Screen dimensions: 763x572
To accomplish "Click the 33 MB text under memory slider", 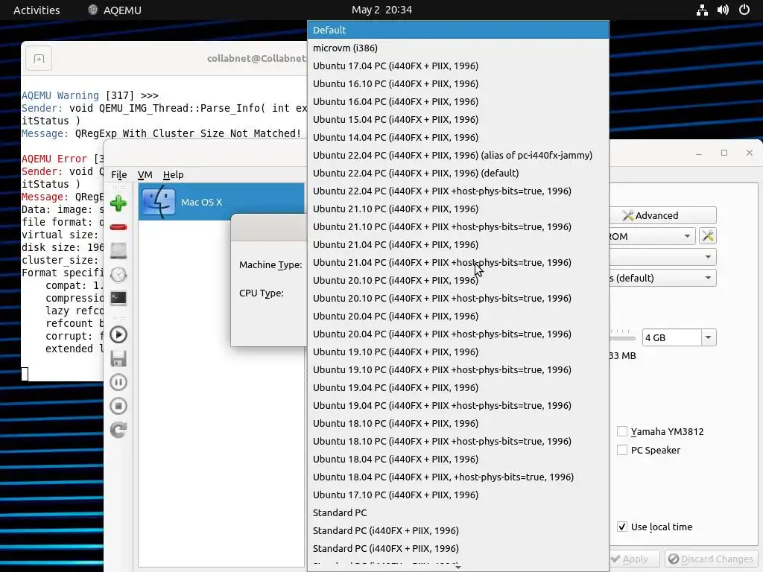I will click(622, 355).
